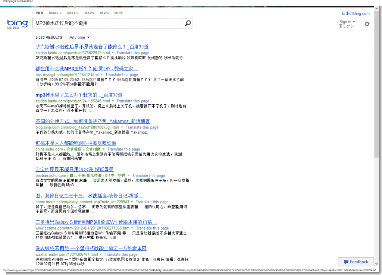
Task: Switch to the IMAGES tab
Action: (55, 13)
